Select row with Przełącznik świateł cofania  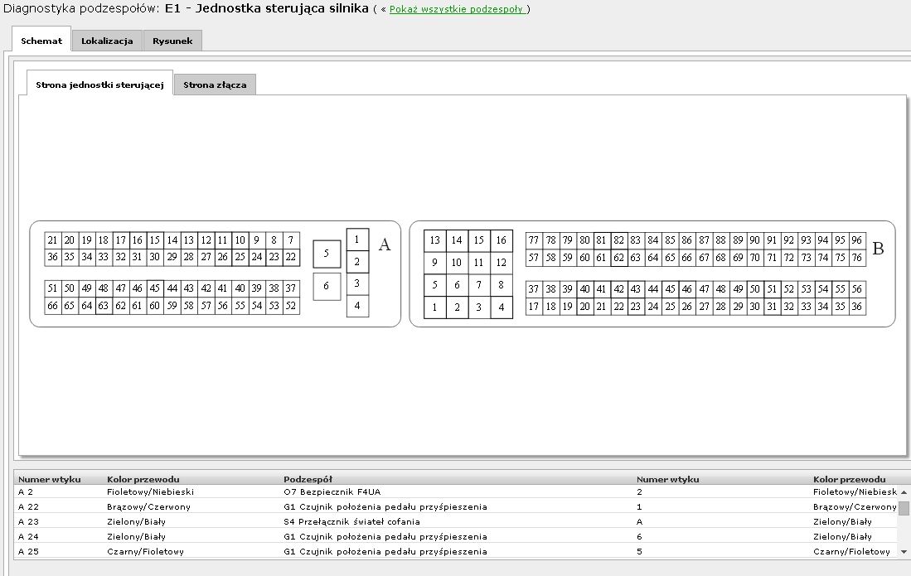click(351, 521)
